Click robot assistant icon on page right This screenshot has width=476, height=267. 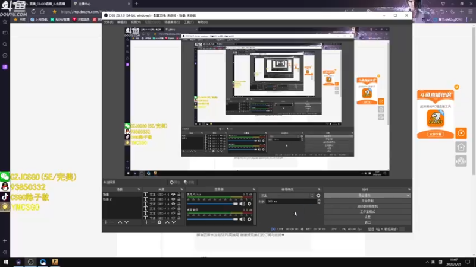(461, 161)
